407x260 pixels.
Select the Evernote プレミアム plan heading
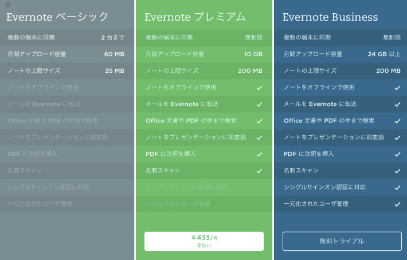[195, 17]
